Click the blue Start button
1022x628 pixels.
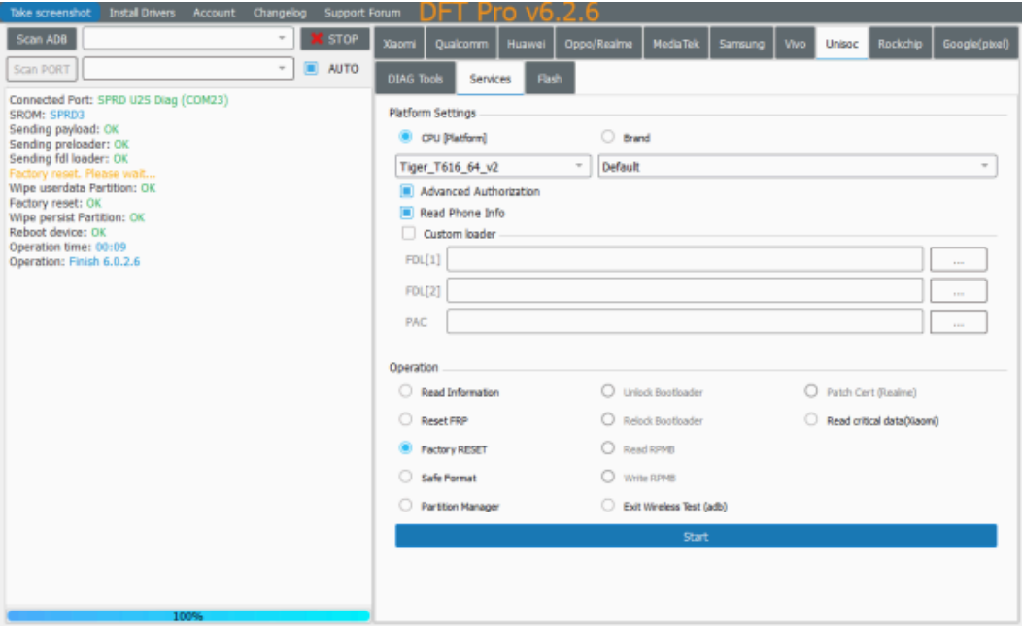coord(696,536)
